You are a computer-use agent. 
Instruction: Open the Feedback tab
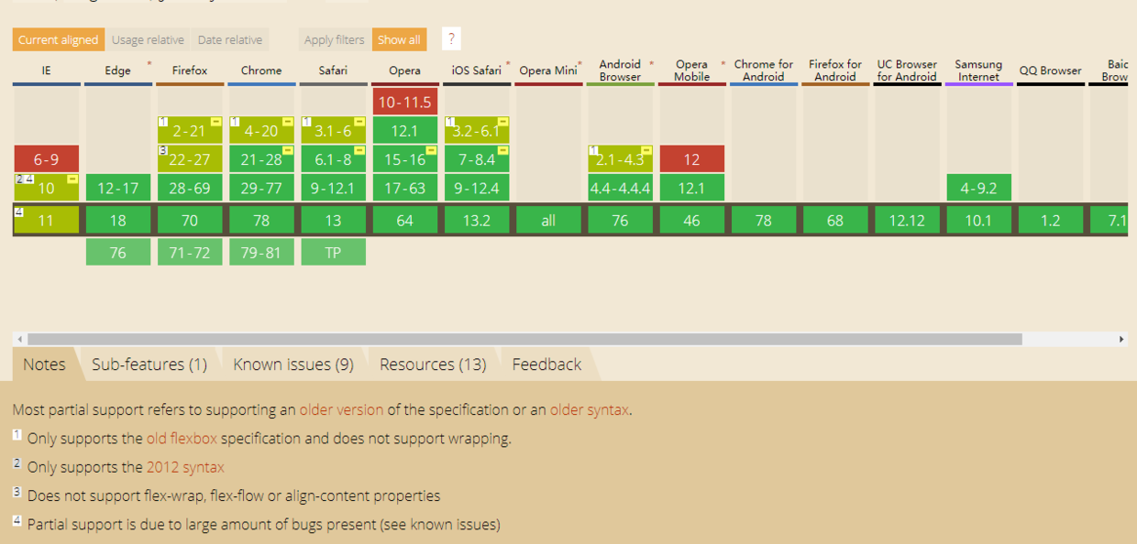546,364
